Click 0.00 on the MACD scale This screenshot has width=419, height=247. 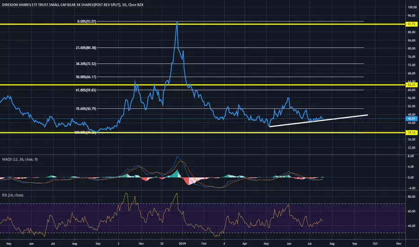411,177
